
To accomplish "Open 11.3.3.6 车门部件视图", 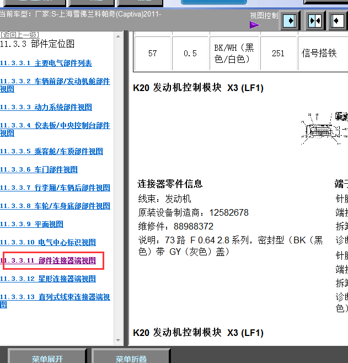I will click(x=39, y=170).
